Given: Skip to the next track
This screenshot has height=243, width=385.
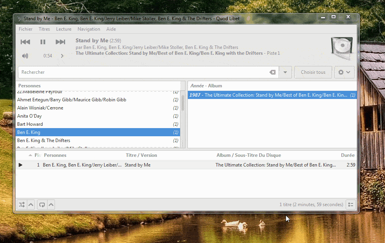Looking at the screenshot, I should coord(60,42).
